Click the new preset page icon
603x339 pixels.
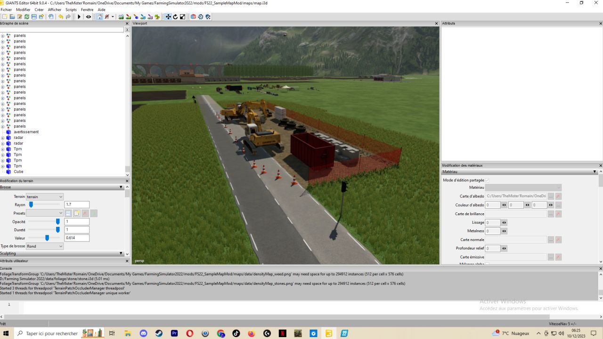coord(77,213)
